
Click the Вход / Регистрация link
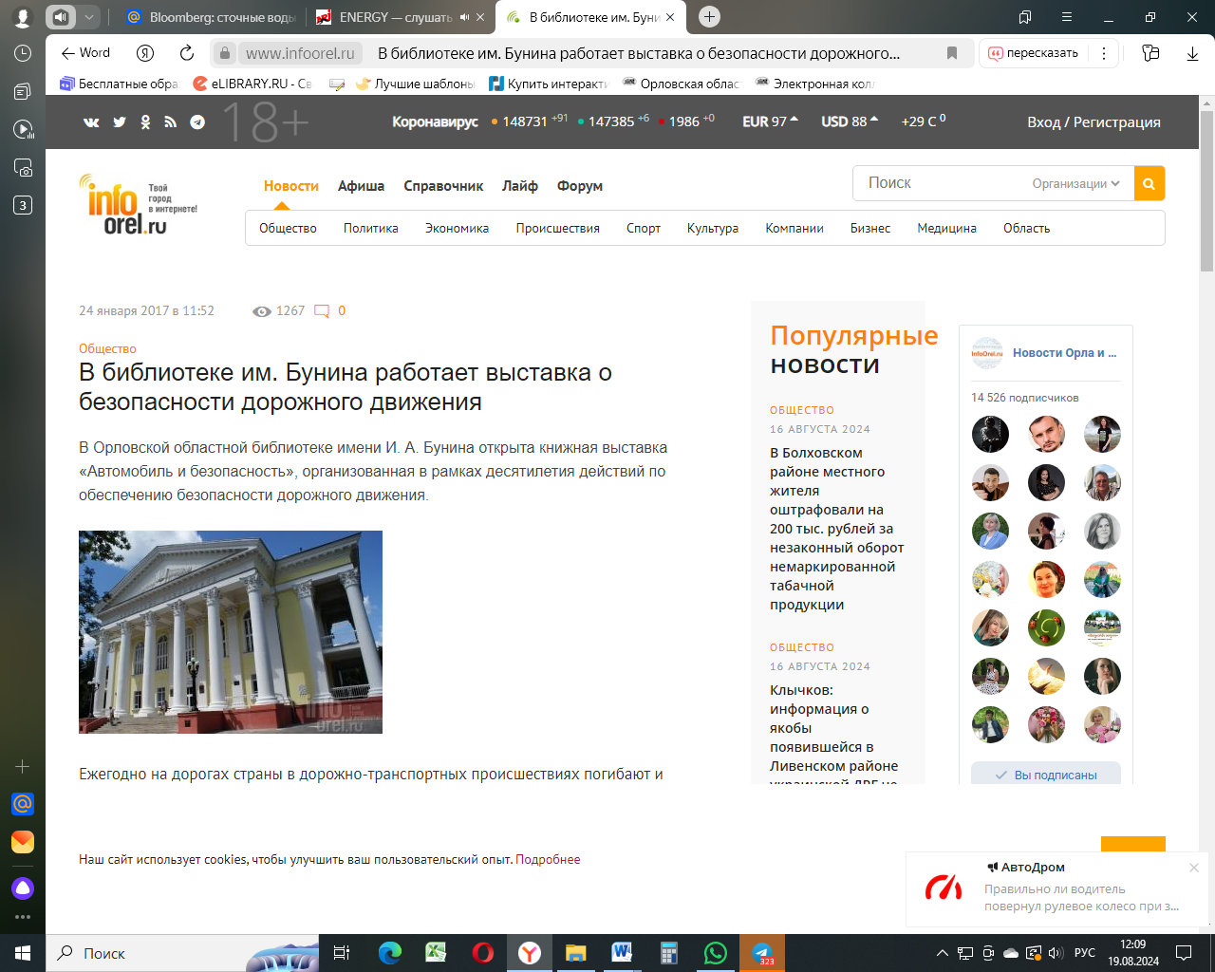tap(1093, 121)
